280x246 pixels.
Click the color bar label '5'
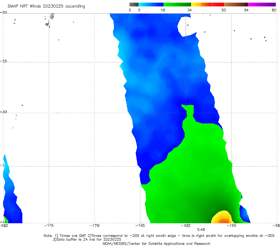139,10
